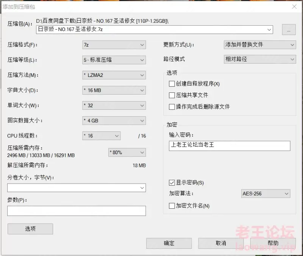Open the word size 32 dropdown
The width and height of the screenshot is (303, 256).
click(x=114, y=106)
